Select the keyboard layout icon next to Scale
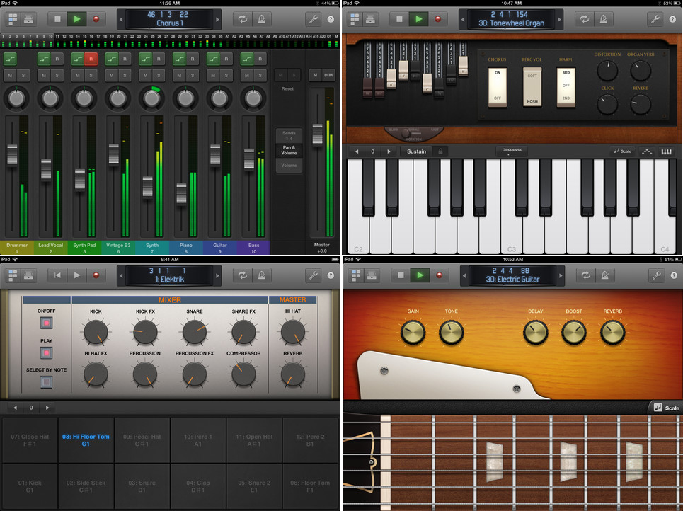The image size is (683, 511). [666, 151]
